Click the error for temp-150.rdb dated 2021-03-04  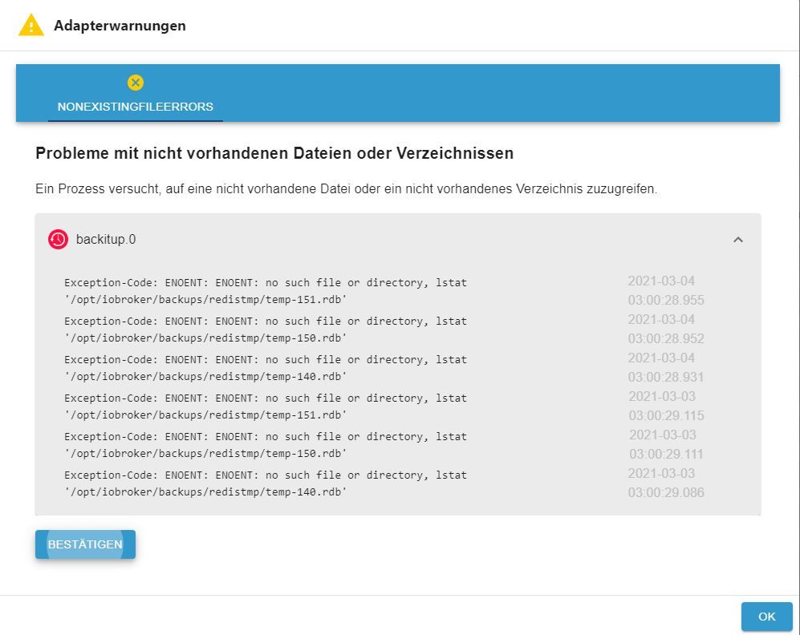266,330
